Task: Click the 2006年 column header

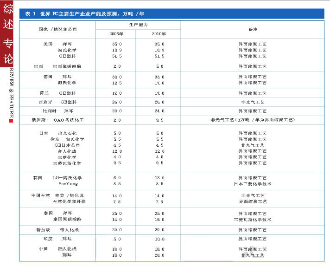Action: click(x=116, y=34)
